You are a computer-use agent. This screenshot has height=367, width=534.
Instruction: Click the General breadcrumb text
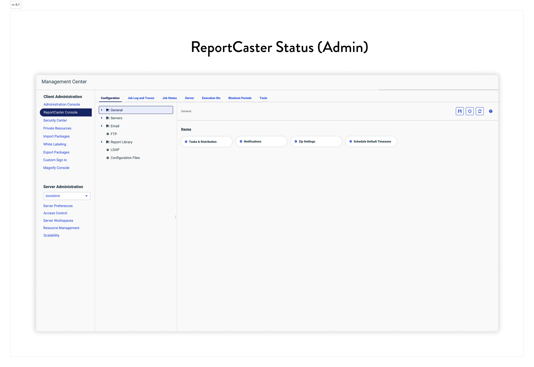click(186, 111)
